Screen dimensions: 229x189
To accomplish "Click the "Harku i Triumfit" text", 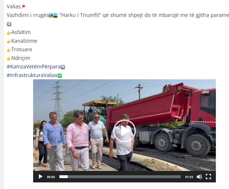I will [x=80, y=15].
